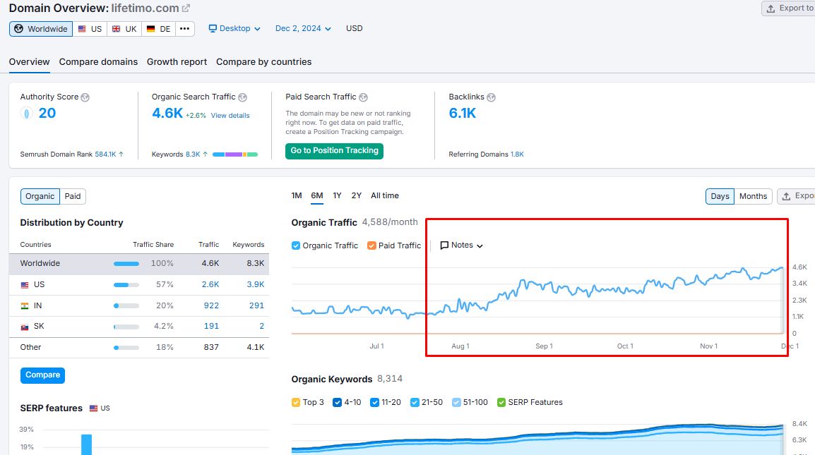Click the UK flag in database selector

116,28
